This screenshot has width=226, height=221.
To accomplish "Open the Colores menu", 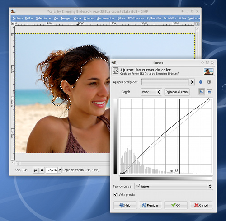I will click(x=89, y=19).
